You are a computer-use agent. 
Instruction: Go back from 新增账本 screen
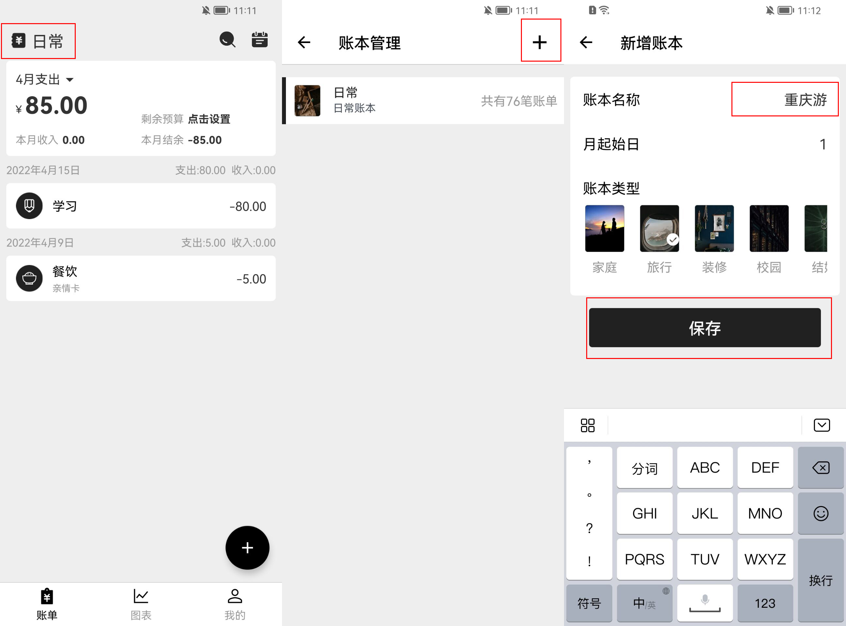pos(586,42)
